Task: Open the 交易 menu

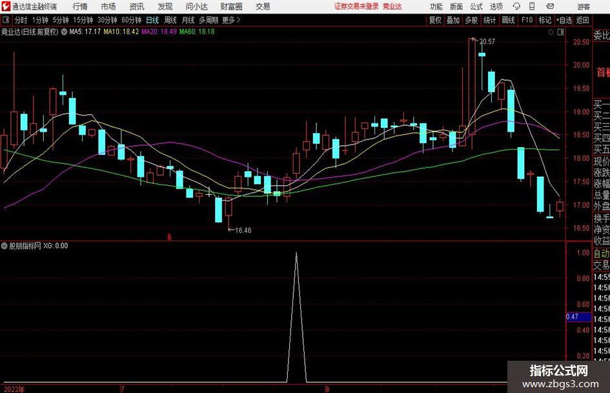Action: pyautogui.click(x=263, y=6)
